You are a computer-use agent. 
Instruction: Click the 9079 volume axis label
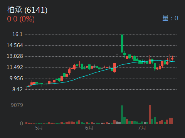(x=17, y=105)
